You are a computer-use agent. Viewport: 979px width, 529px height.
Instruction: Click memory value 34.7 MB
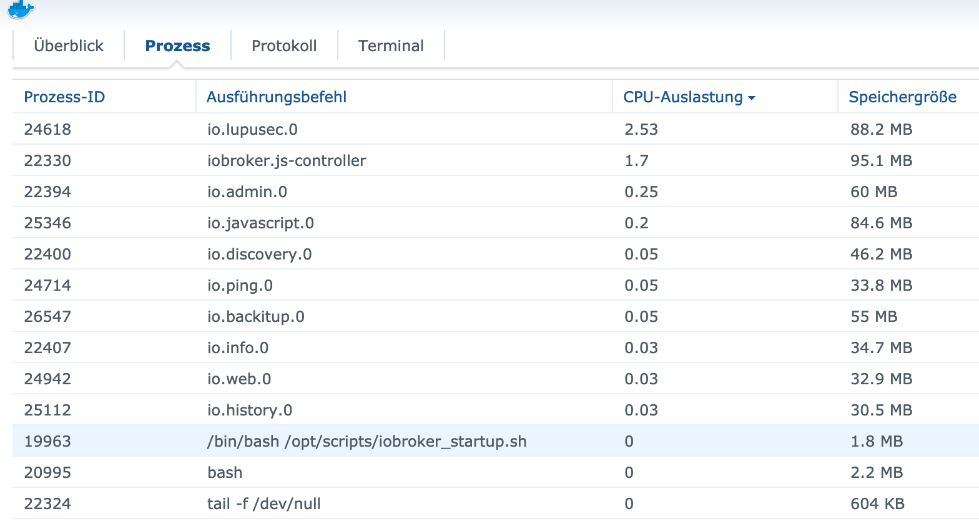[x=881, y=347]
